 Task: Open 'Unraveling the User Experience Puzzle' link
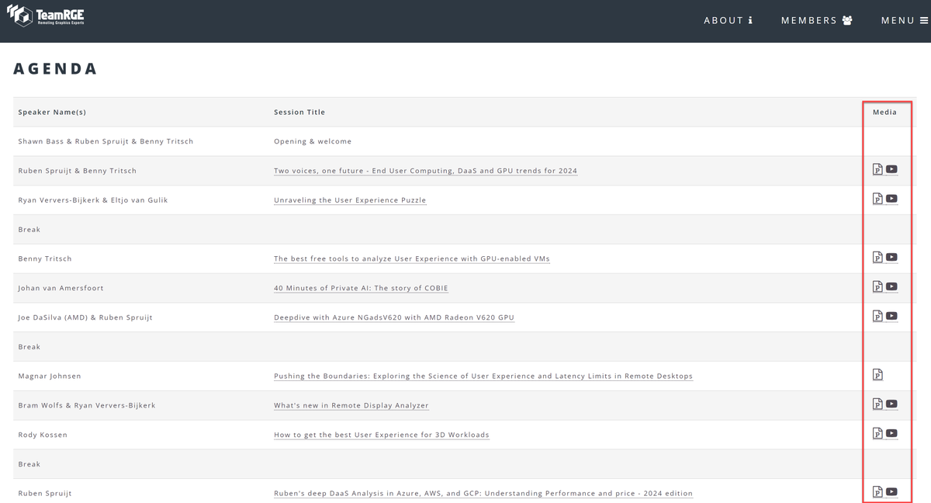pos(350,200)
